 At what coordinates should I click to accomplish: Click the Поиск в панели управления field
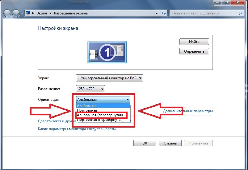click(204, 14)
